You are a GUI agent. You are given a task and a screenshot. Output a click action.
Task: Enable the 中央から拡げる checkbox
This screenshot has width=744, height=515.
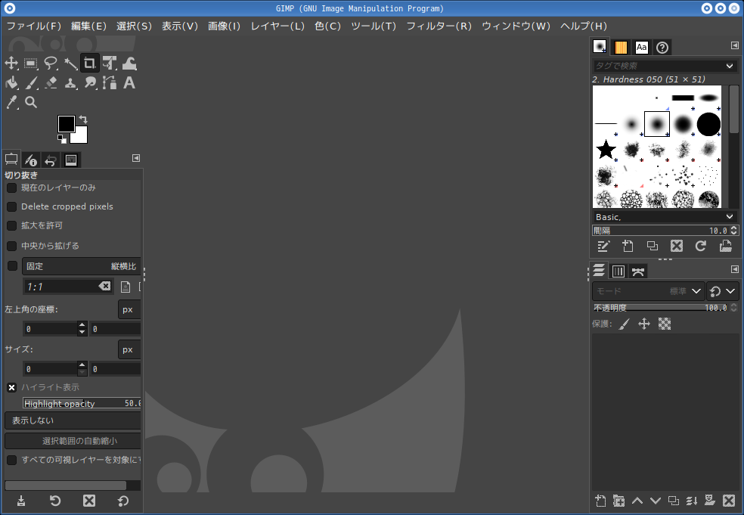coord(12,246)
